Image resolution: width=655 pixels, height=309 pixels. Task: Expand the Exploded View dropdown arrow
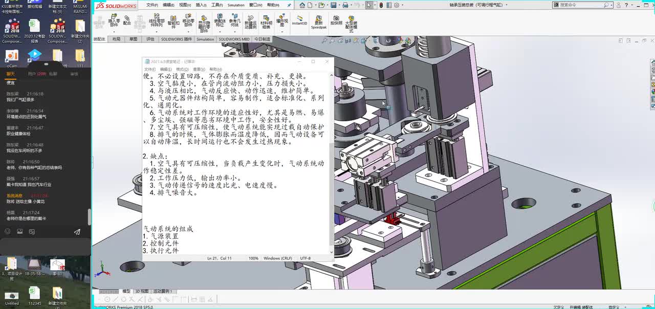(x=282, y=32)
